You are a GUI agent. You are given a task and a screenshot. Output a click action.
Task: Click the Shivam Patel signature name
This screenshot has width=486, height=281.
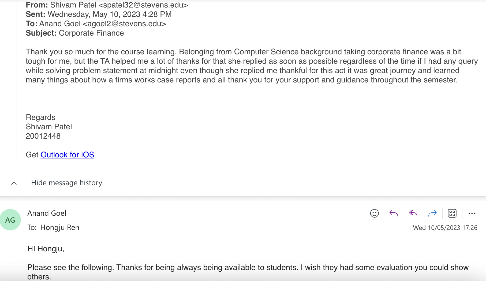49,127
